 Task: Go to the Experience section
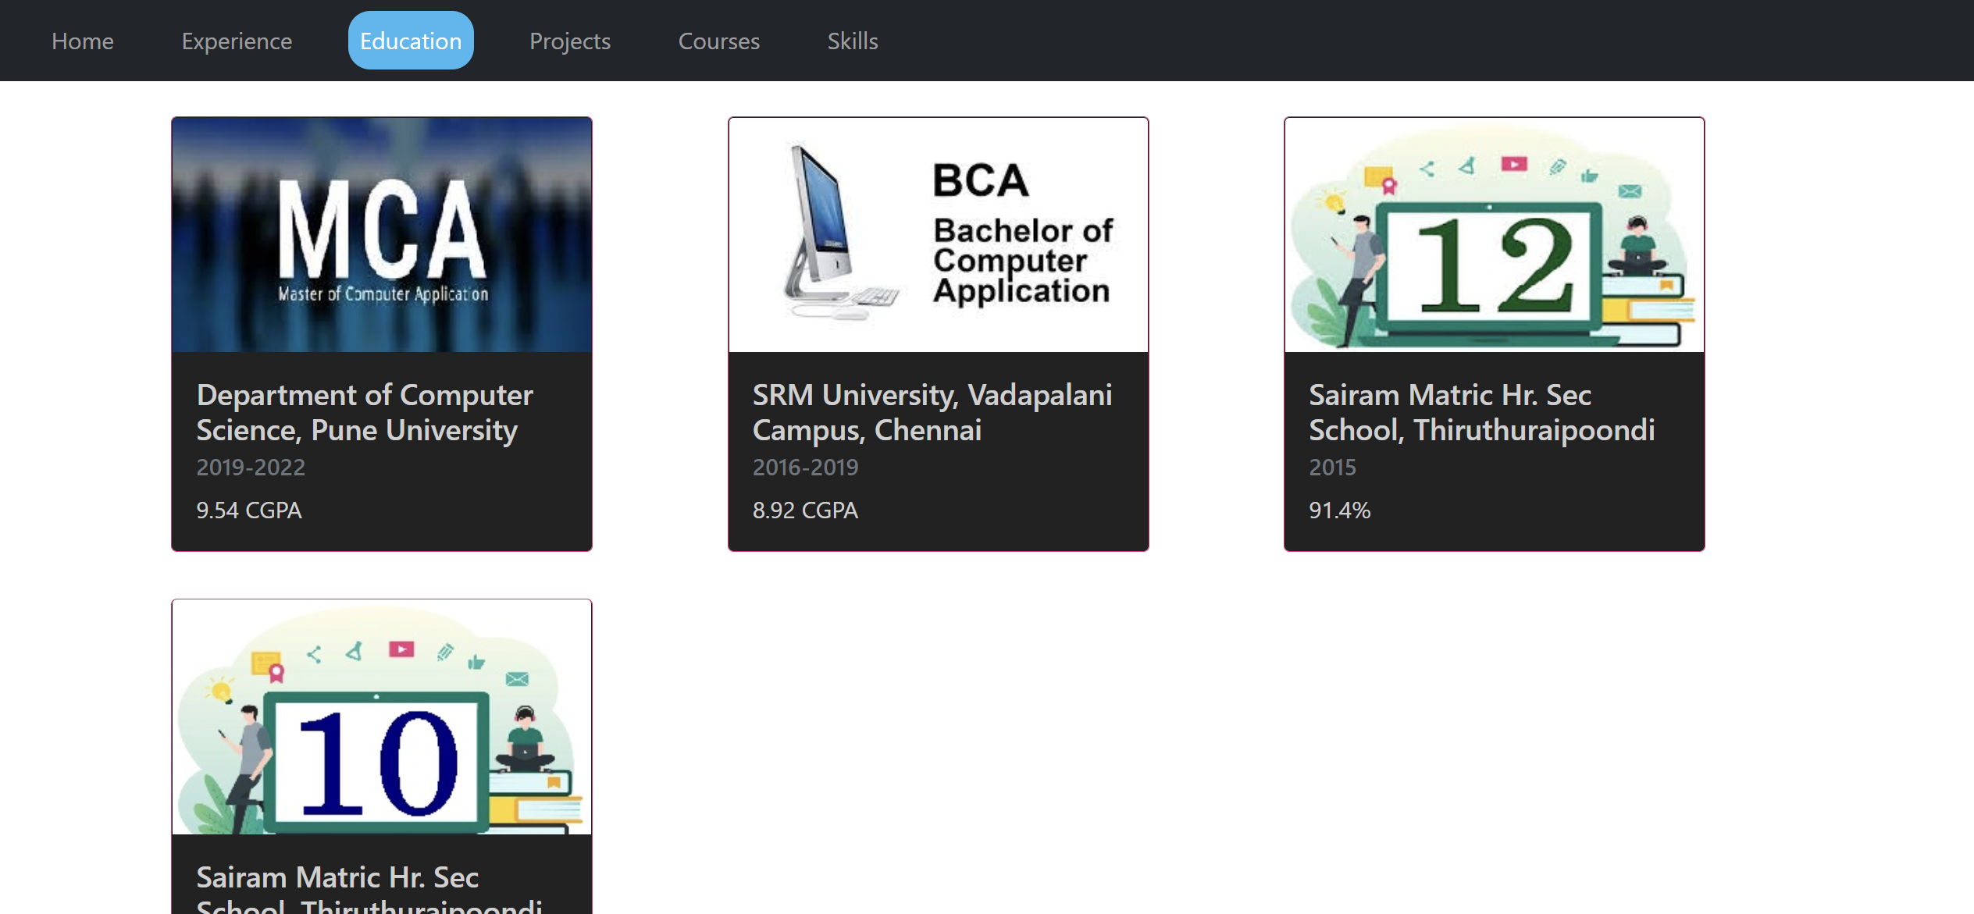237,41
